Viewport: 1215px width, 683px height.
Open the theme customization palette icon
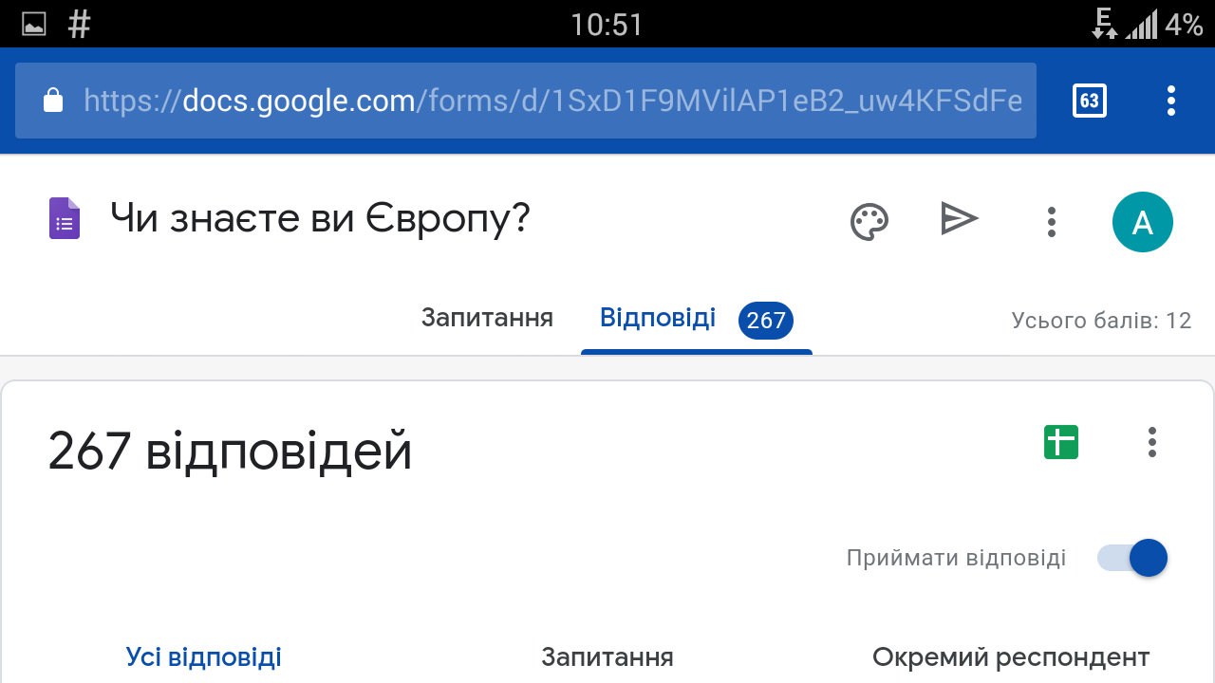coord(869,222)
